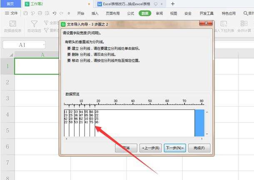Go to the 首页 home tab
Viewport: 254px width, 180px height.
[x=10, y=4]
